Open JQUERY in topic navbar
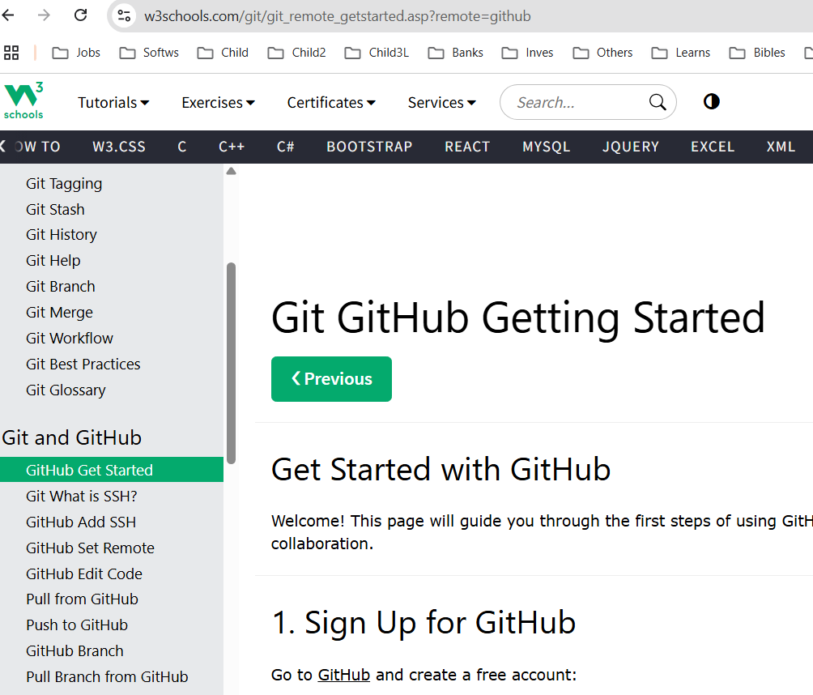Viewport: 813px width, 695px height. pyautogui.click(x=631, y=147)
